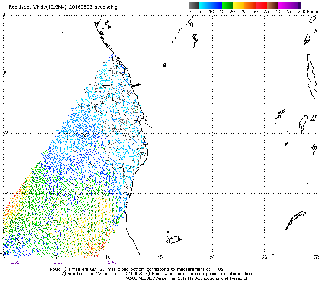Click the ">50 knots" legend label
The height and width of the screenshot is (281, 320).
307,12
